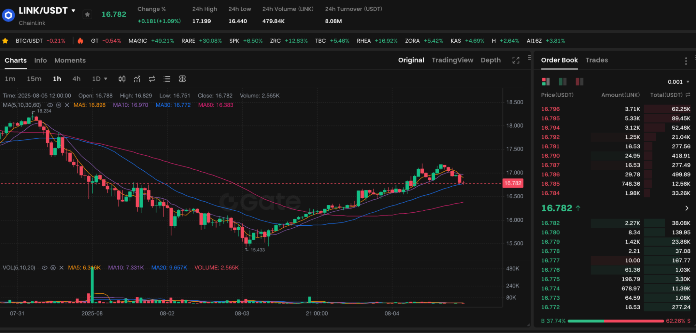Set the chart interval to 1m
696x333 pixels.
coord(10,79)
